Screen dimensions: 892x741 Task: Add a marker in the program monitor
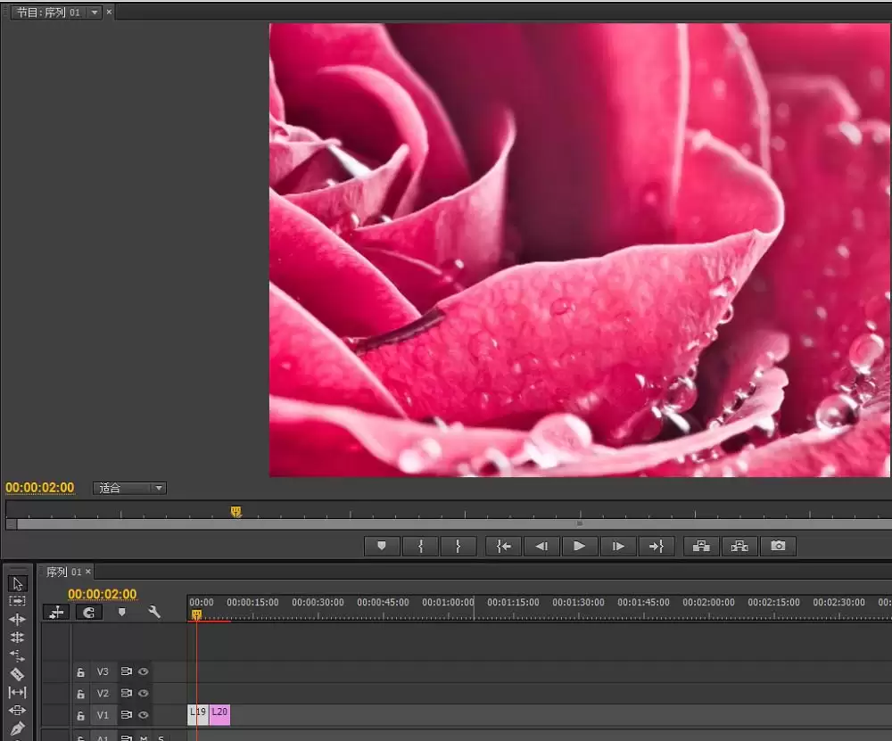point(381,546)
